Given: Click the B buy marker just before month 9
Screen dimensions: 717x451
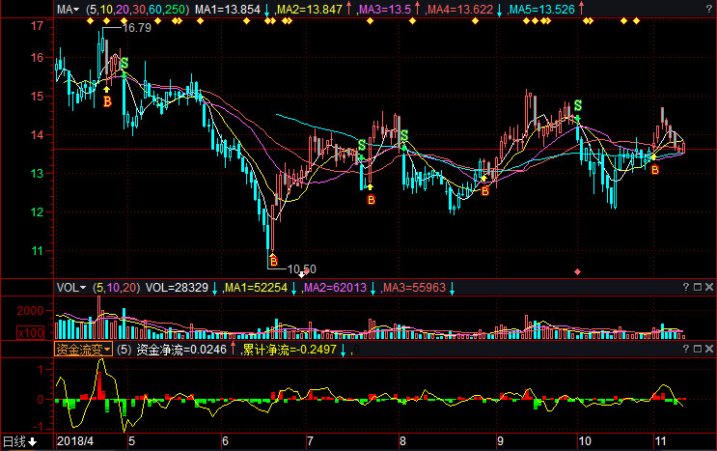Looking at the screenshot, I should [x=485, y=191].
